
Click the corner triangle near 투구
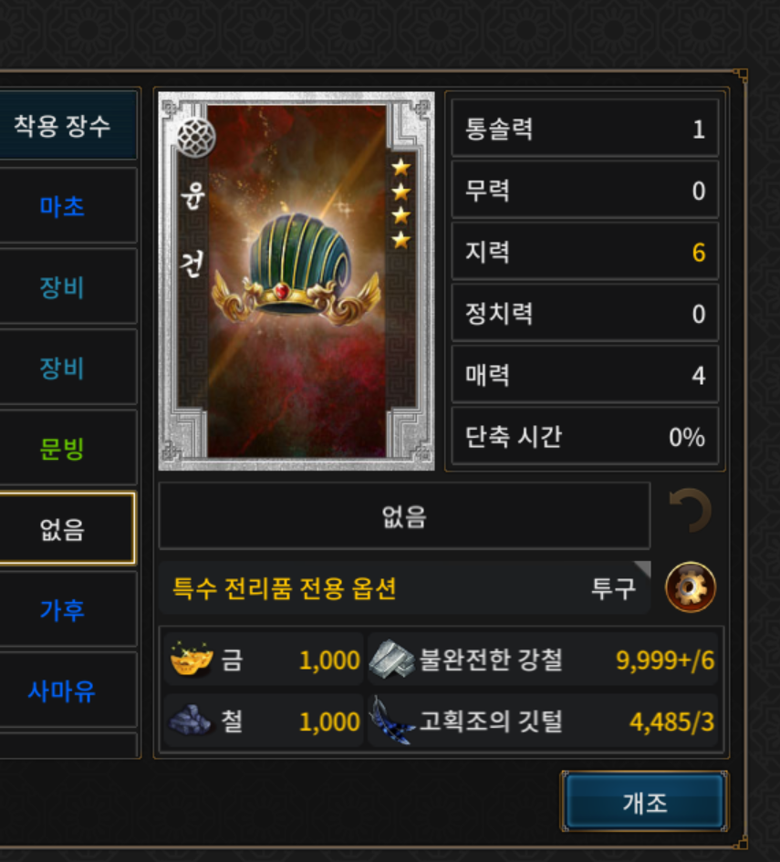point(643,568)
